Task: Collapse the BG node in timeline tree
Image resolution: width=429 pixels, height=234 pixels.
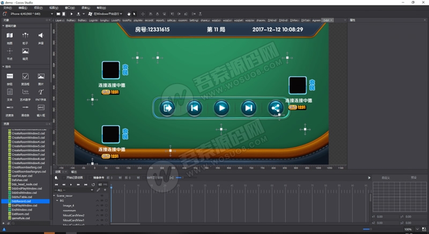Action: pos(56,200)
